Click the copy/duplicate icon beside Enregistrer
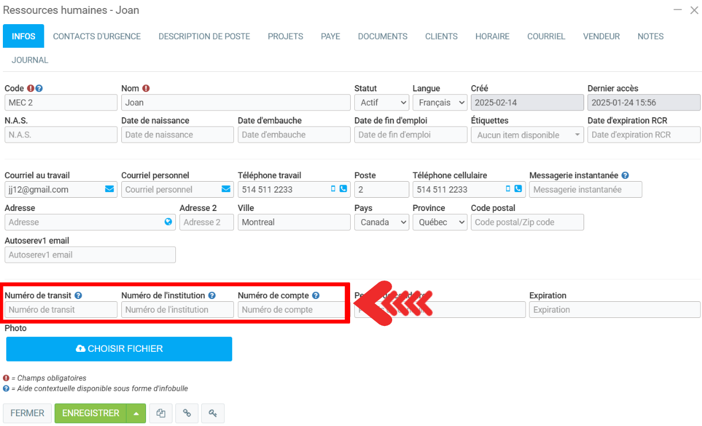This screenshot has height=426, width=702. (x=161, y=413)
